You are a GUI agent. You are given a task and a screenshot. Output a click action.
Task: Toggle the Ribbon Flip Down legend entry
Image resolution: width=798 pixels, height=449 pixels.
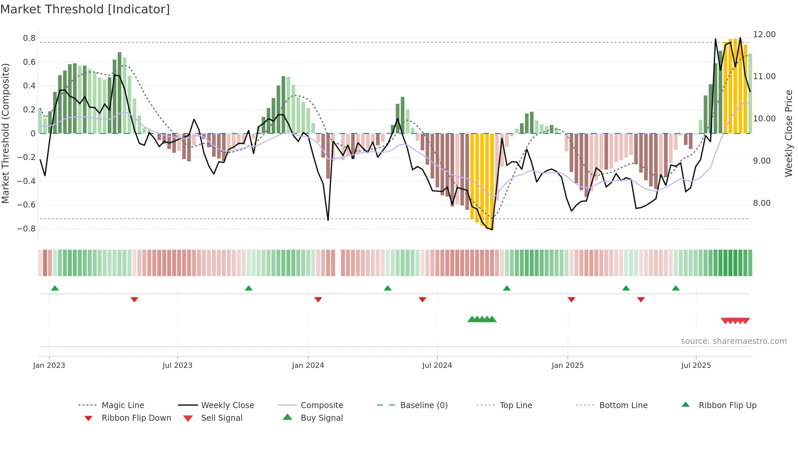(x=128, y=418)
